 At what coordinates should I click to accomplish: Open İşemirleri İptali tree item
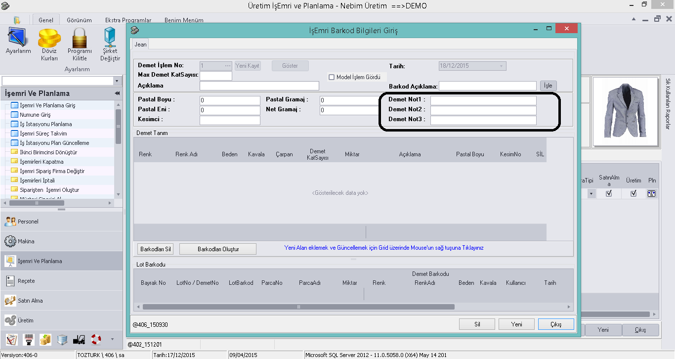(x=37, y=180)
